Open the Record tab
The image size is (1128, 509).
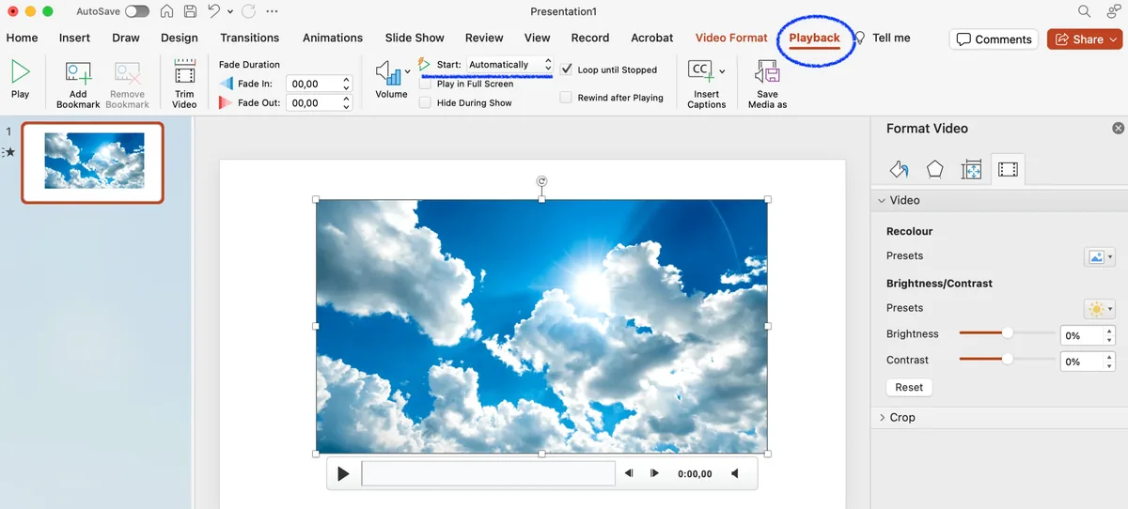(x=590, y=38)
